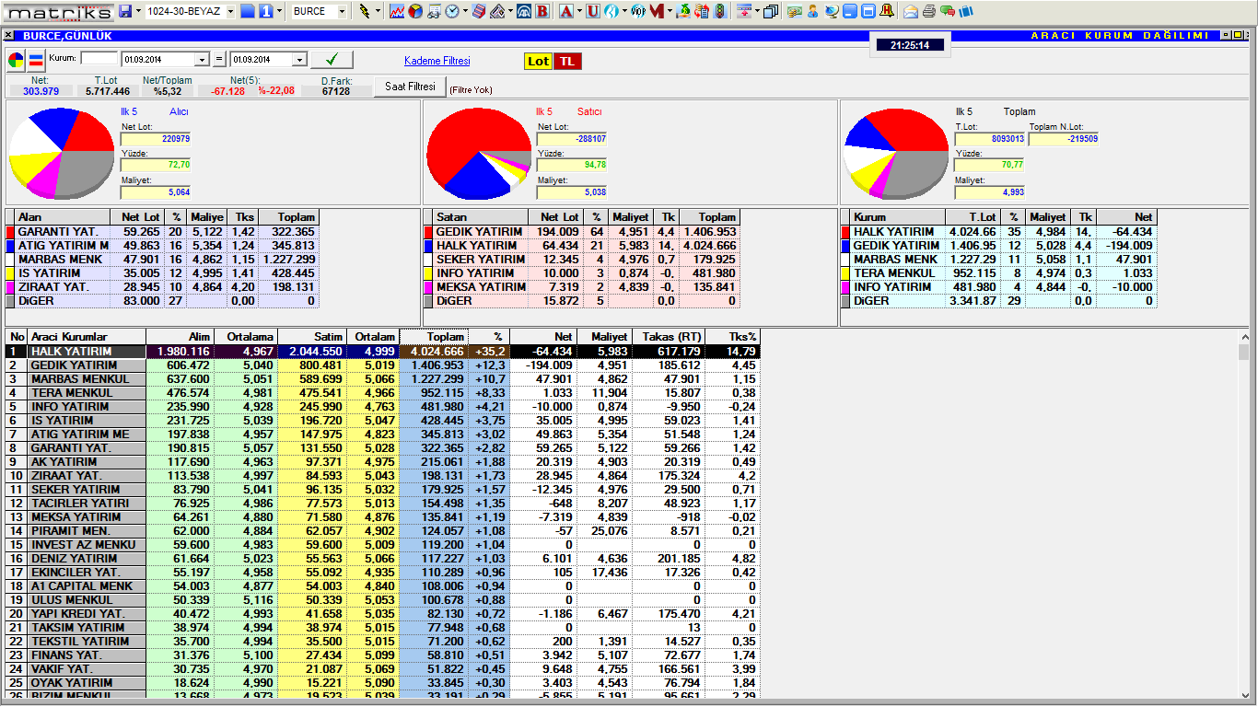Expand the BURCE symbol dropdown

tap(343, 11)
